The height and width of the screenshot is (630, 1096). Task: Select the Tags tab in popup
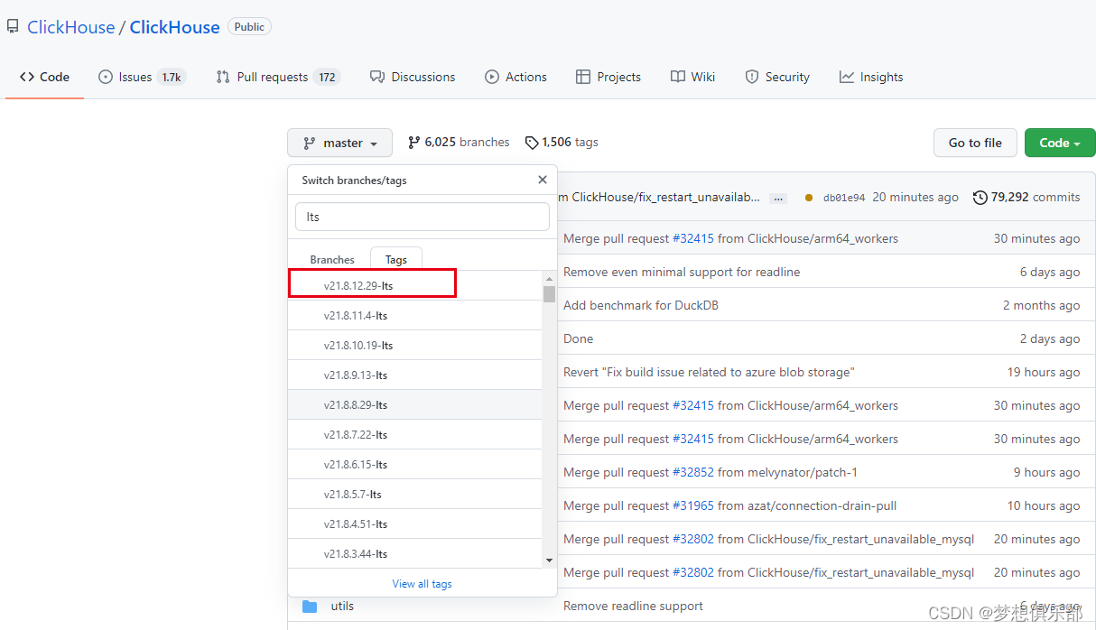click(x=396, y=259)
